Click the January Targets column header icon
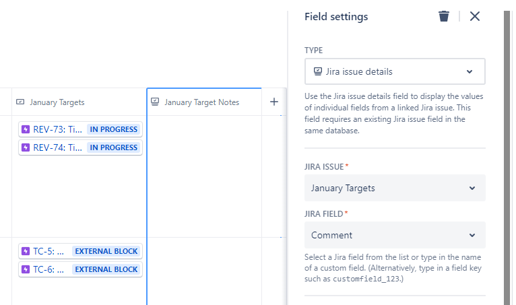516x305 pixels. coord(20,102)
